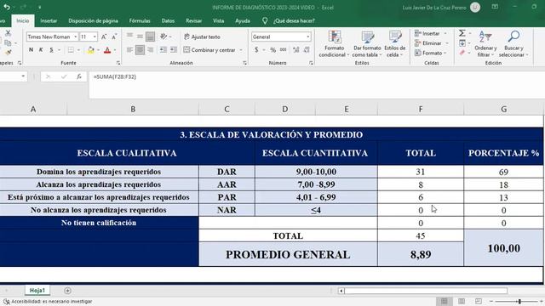Screen dimensions: 545x306
Task: Adjust the zoom slider handle
Action: click(519, 302)
